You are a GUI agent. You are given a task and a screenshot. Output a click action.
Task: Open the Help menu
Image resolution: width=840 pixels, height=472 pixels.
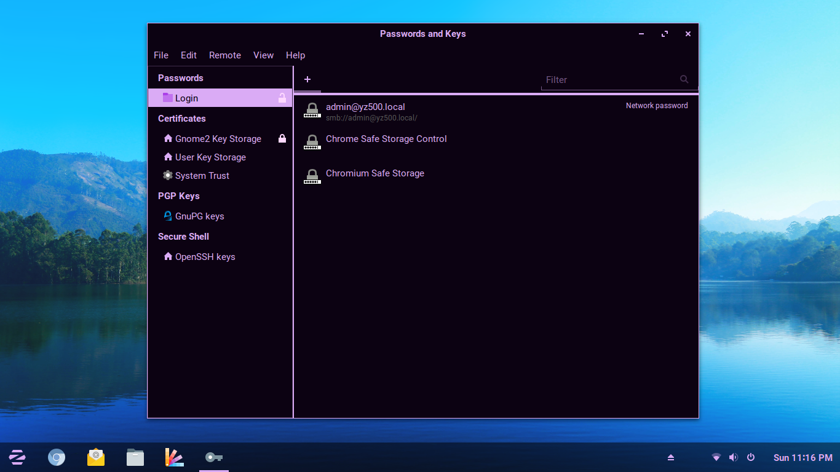[x=296, y=55]
